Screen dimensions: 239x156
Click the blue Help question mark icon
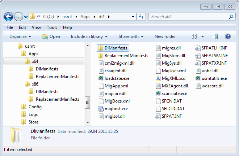(227, 36)
